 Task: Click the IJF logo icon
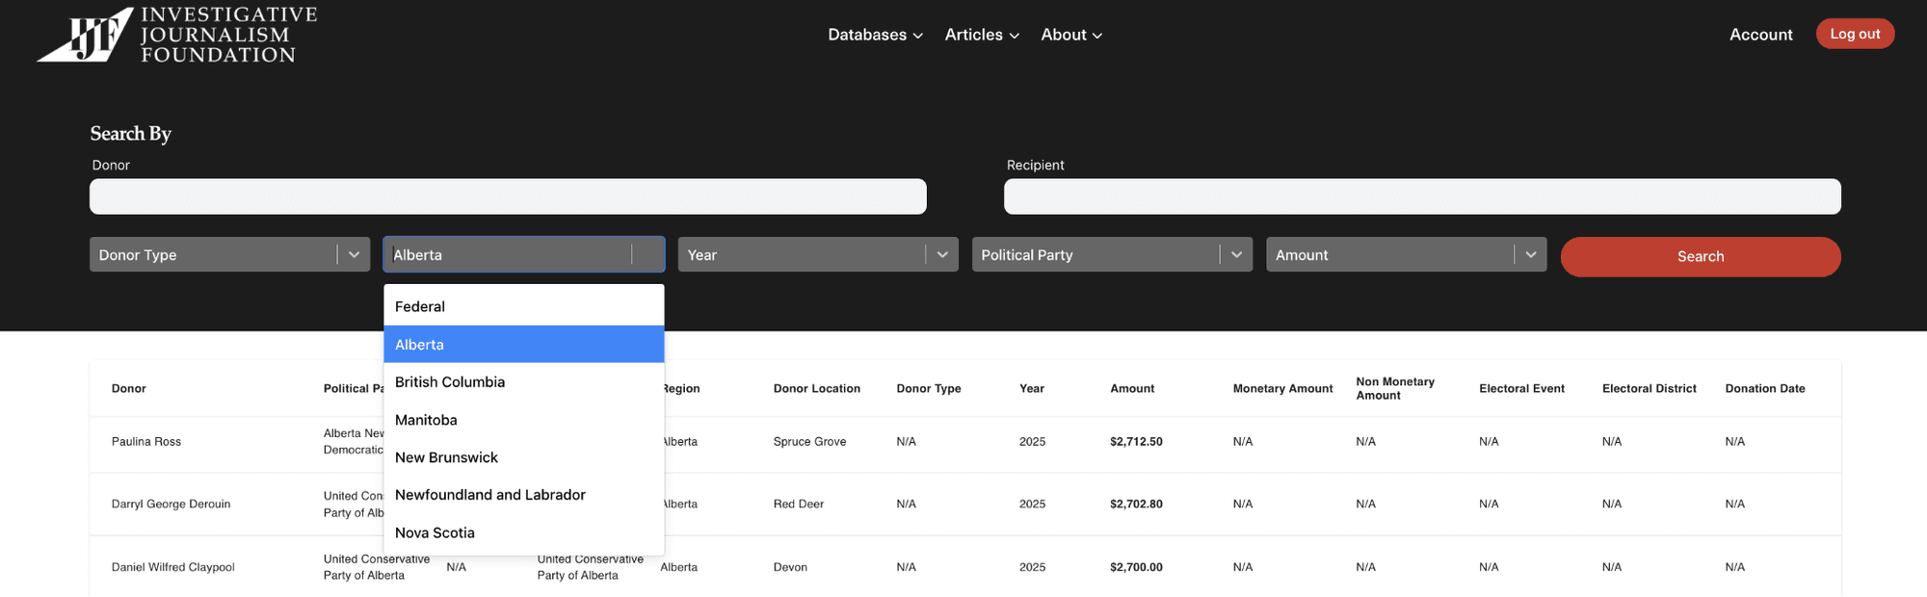(x=86, y=35)
